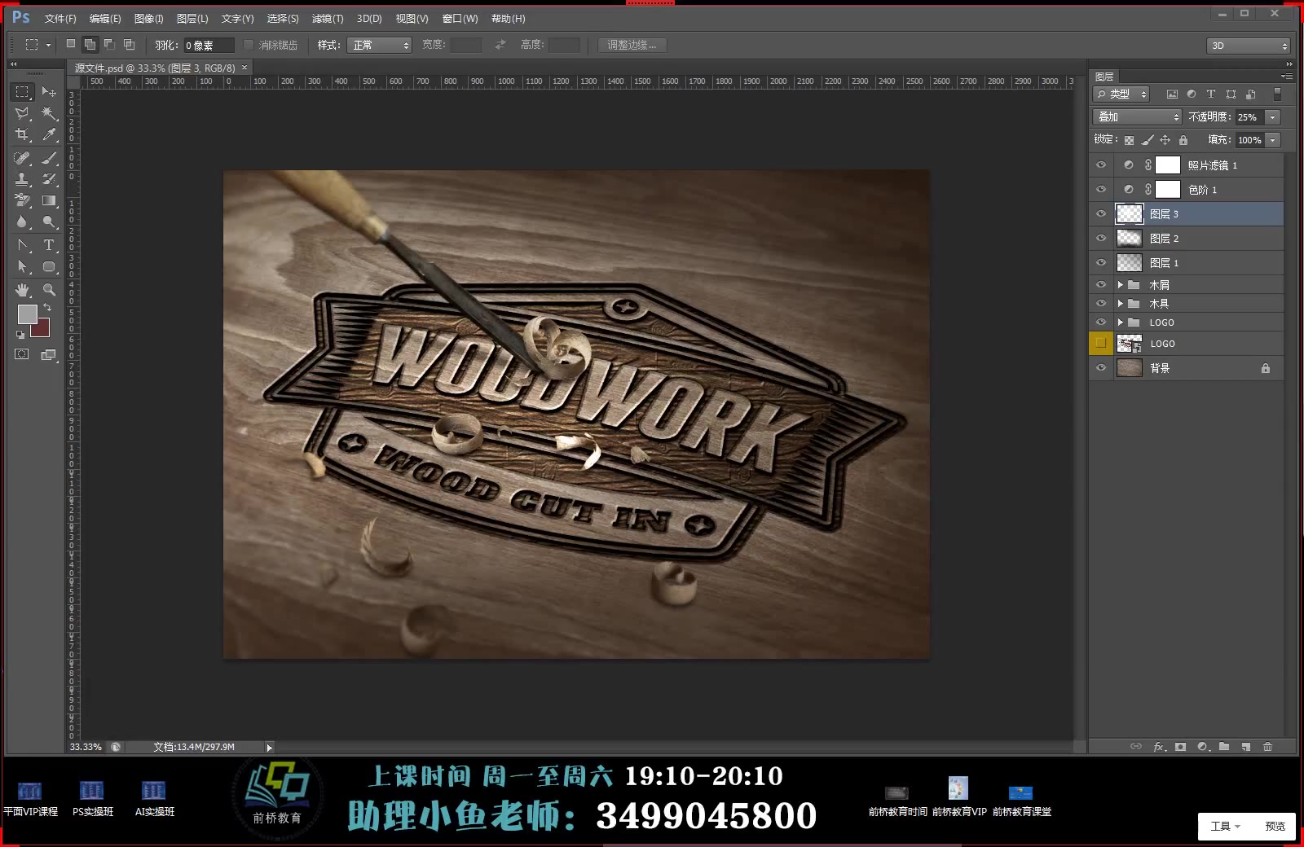
Task: Add layer style via fx icon
Action: pyautogui.click(x=1159, y=746)
